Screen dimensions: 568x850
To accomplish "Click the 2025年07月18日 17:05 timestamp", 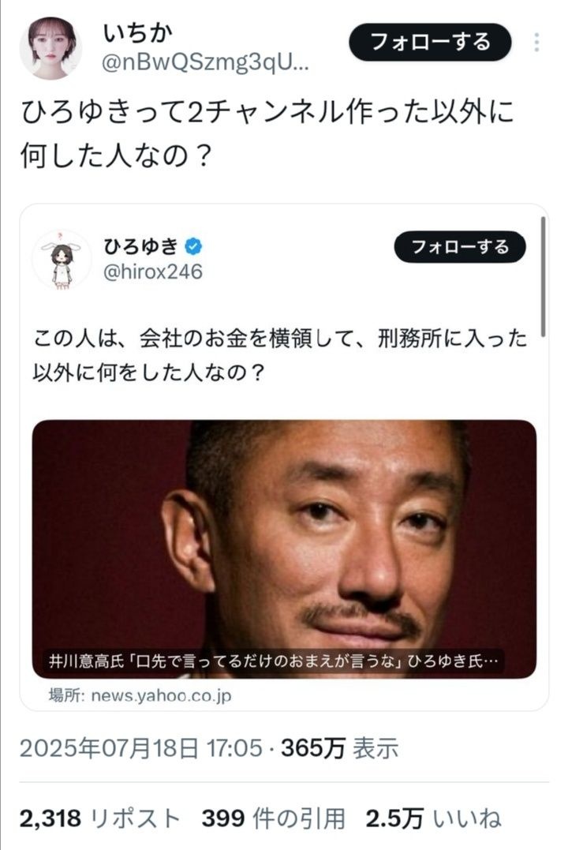I will [x=141, y=749].
